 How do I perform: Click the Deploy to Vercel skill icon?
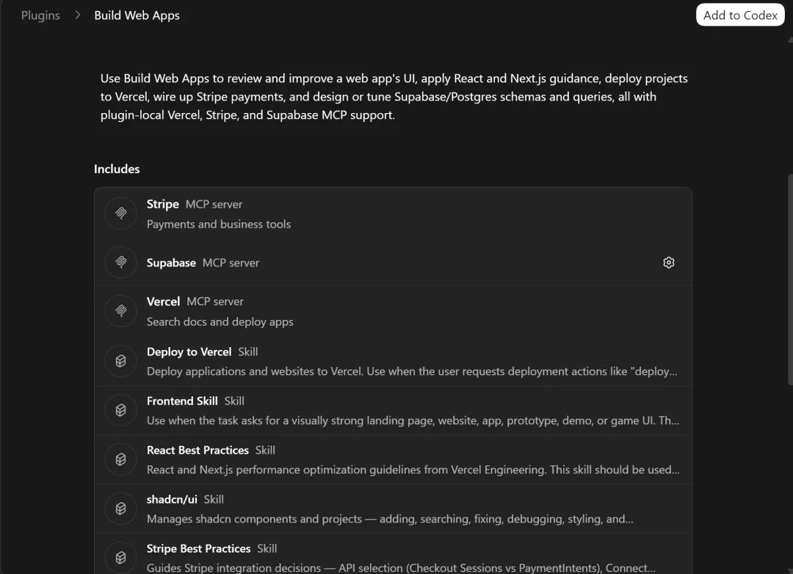tap(121, 361)
